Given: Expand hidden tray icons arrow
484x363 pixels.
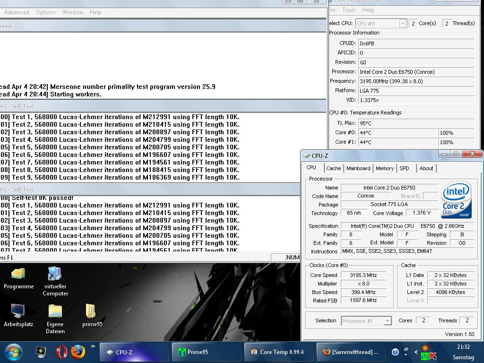Looking at the screenshot, I should 416,352.
